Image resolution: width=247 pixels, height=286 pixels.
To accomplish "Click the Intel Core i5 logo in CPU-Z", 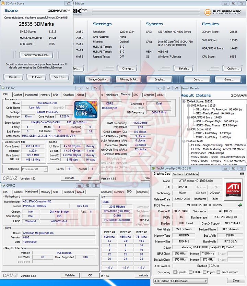I will click(x=86, y=110).
